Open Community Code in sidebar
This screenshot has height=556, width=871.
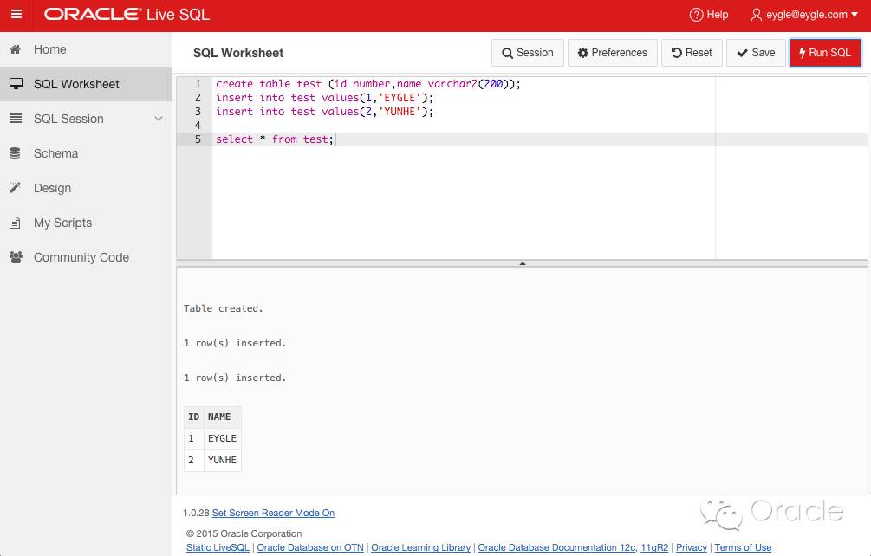(86, 257)
